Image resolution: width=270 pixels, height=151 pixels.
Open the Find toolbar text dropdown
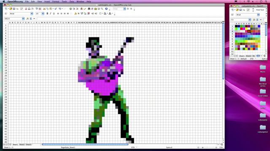click(x=124, y=9)
